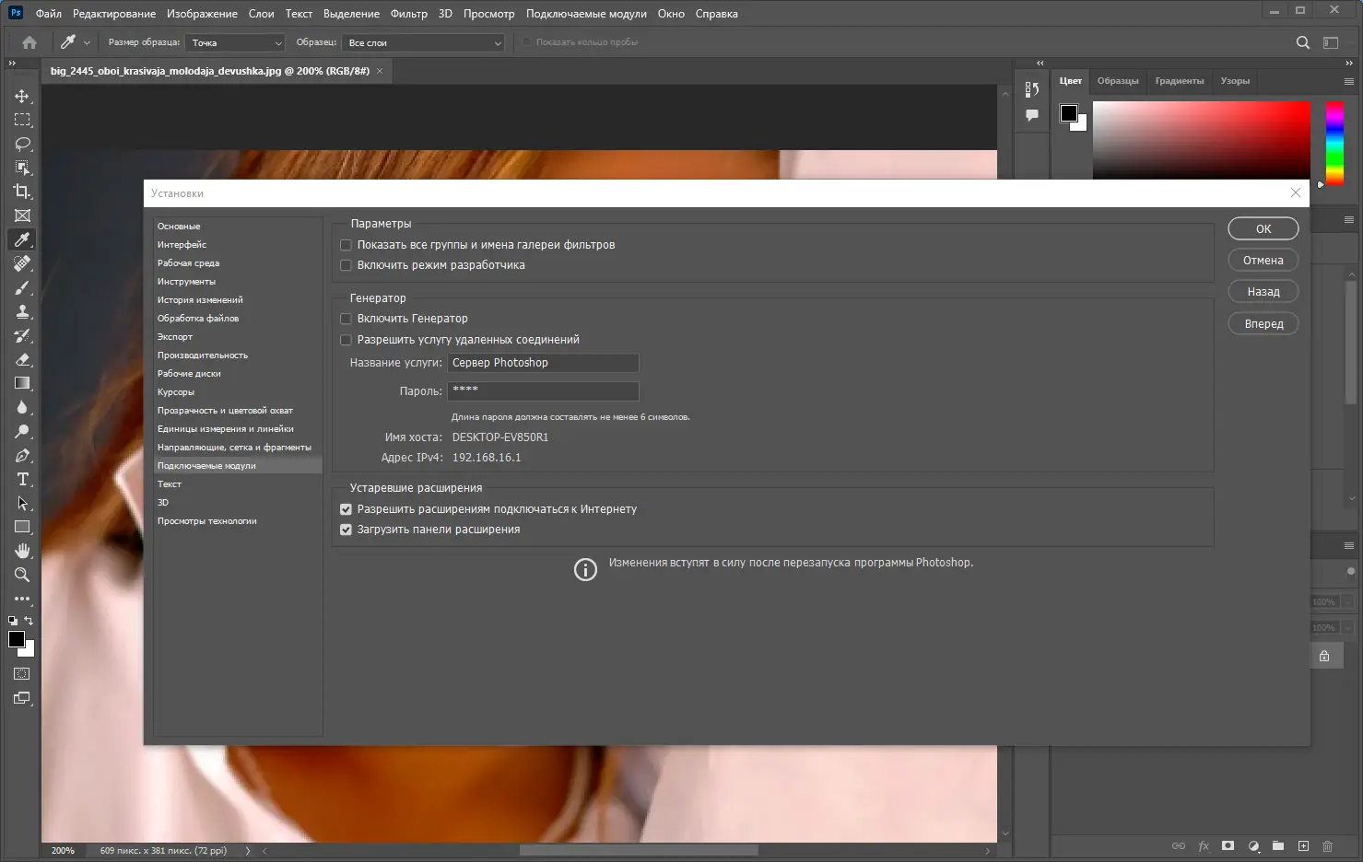Expand the Образец Все слои dropdown
Screen dimensions: 1363x862
(424, 42)
